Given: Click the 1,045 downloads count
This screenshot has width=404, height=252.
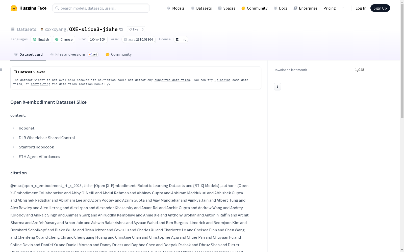Looking at the screenshot, I should tap(360, 70).
